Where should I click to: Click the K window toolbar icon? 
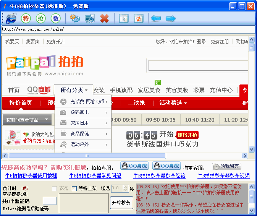tap(123, 18)
